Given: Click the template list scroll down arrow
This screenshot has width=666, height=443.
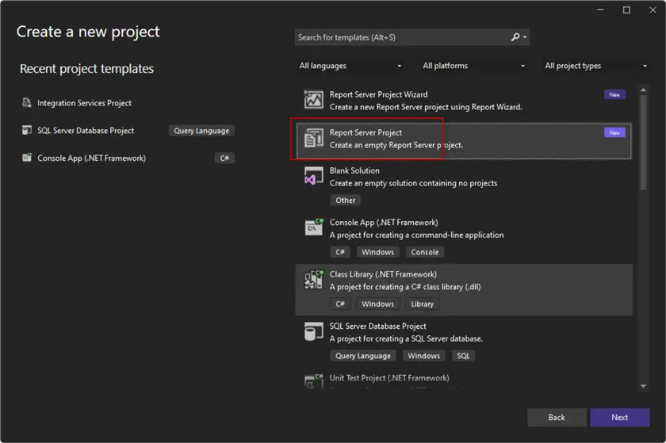Looking at the screenshot, I should pos(644,386).
